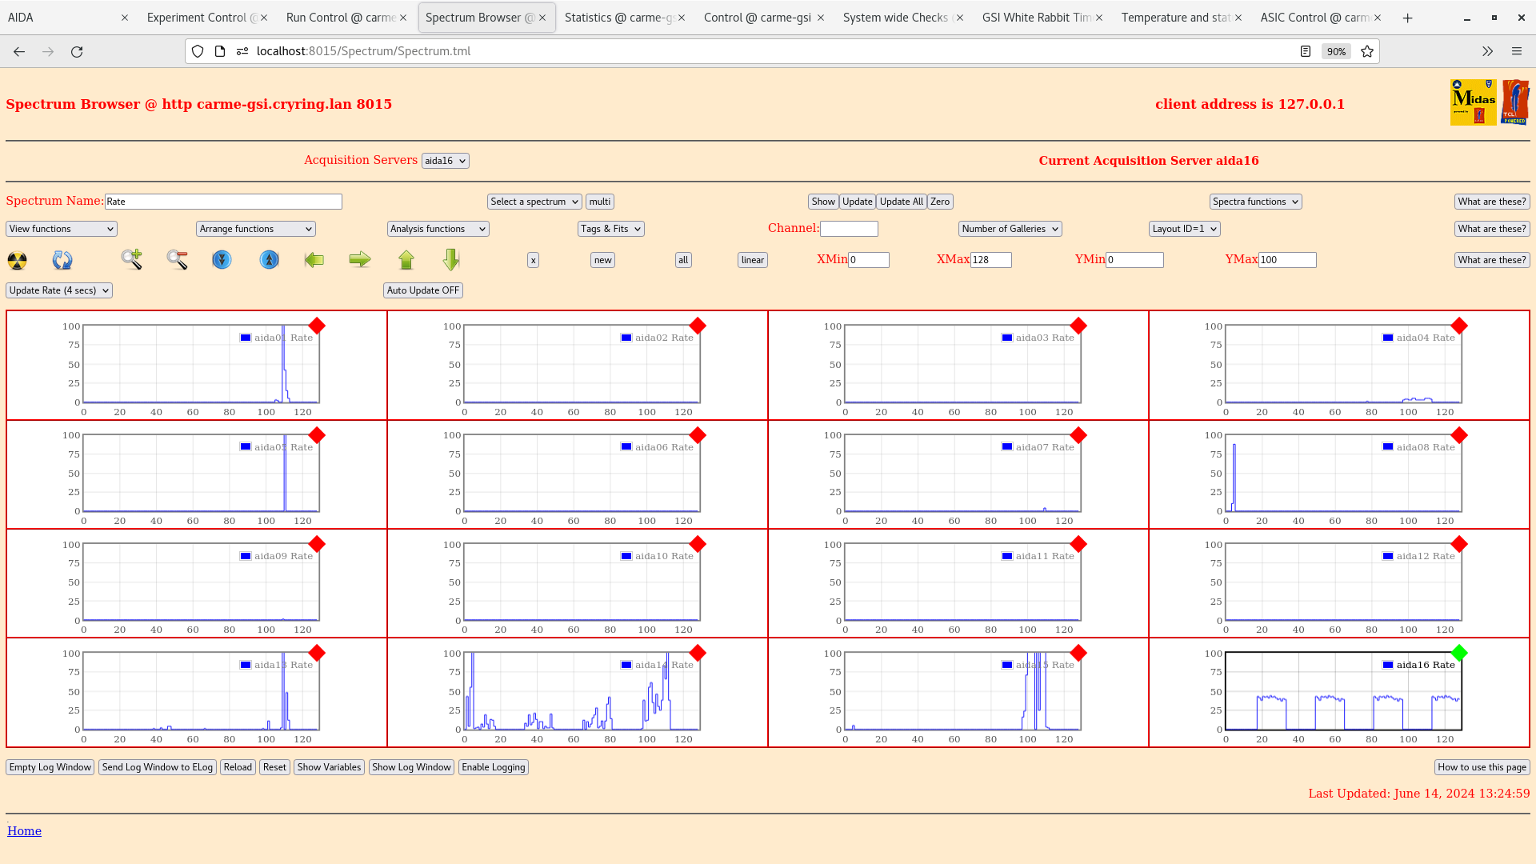Open the View functions dropdown menu

point(60,229)
